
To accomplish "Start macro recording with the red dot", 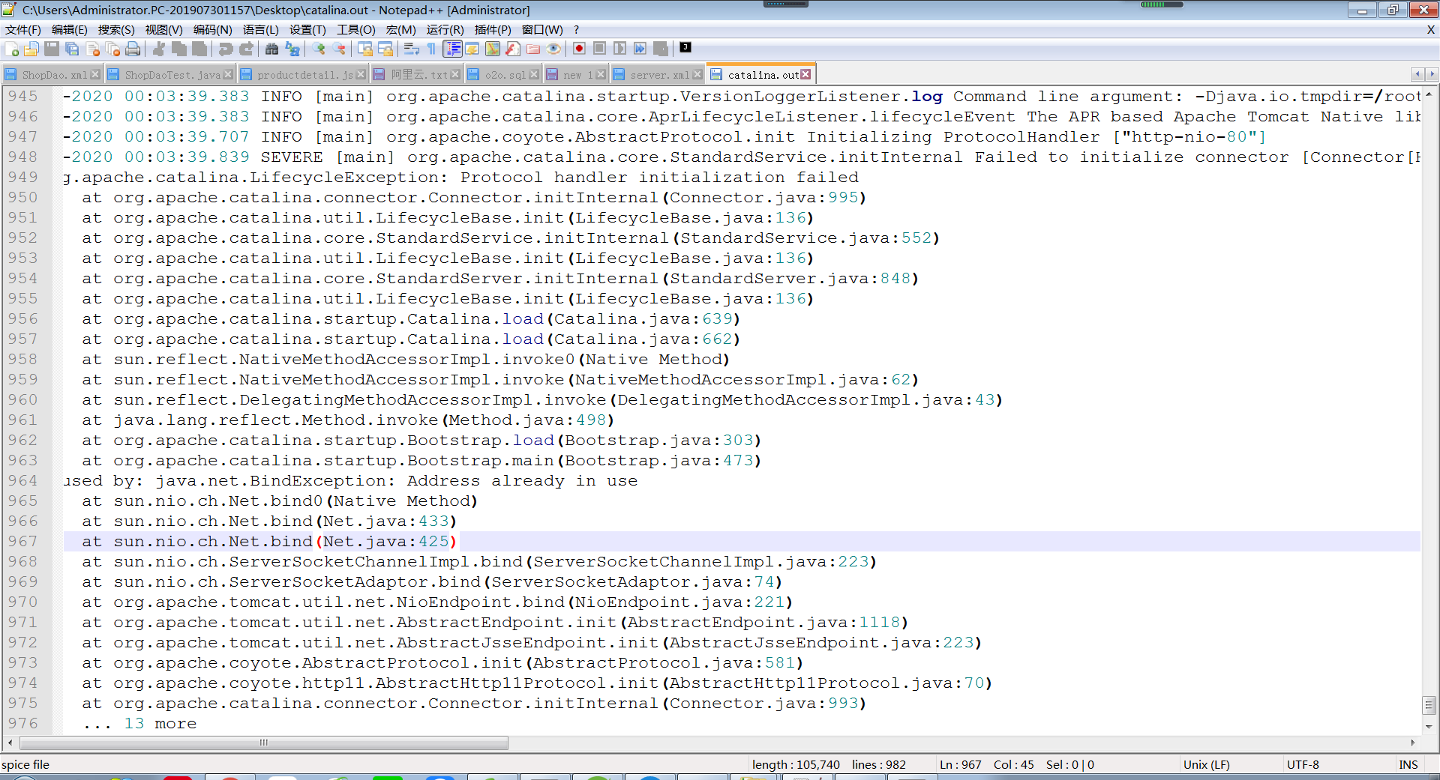I will click(579, 49).
